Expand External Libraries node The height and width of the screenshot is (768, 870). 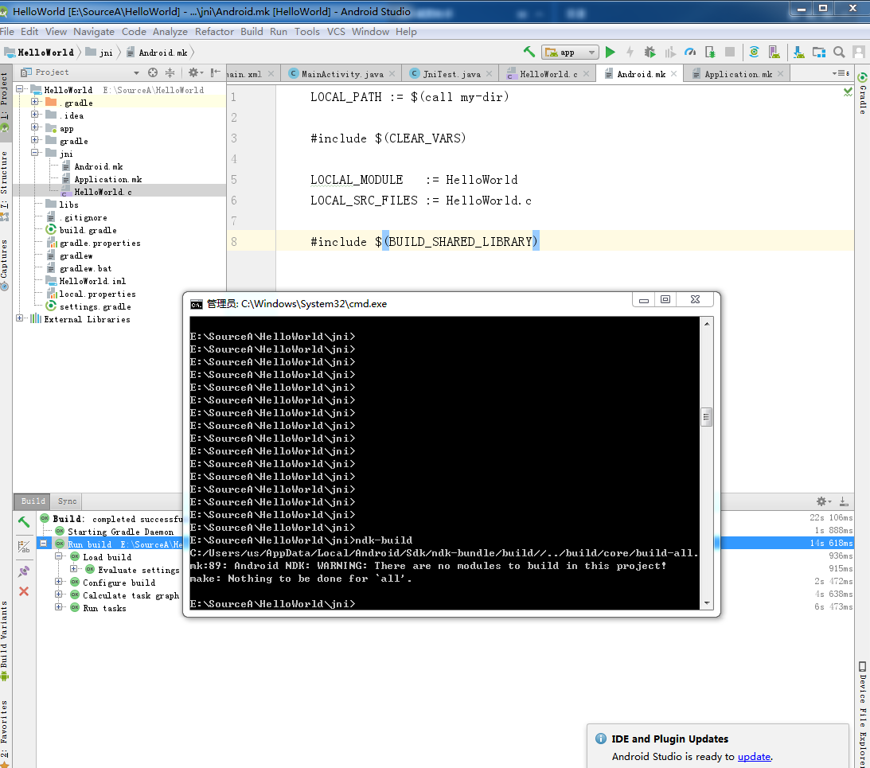[x=19, y=318]
